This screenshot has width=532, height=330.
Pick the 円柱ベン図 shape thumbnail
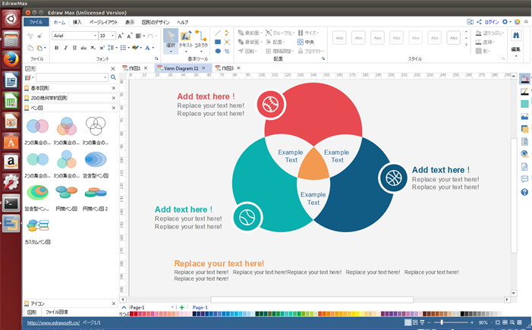click(67, 192)
